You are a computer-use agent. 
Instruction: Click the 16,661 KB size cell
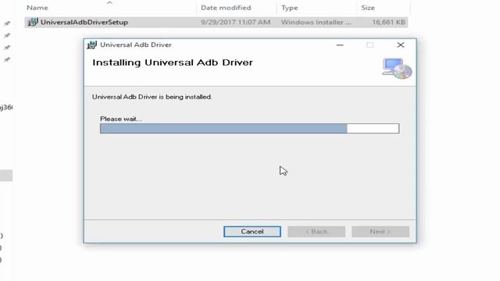389,23
